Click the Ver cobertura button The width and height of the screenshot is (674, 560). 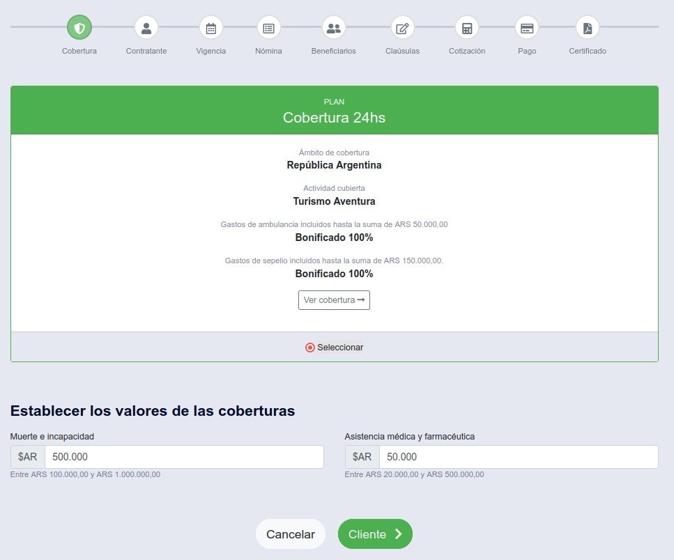(334, 300)
